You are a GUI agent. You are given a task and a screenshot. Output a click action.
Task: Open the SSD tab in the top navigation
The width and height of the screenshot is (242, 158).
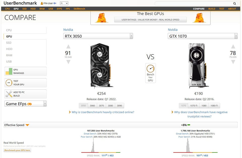[x=24, y=9]
